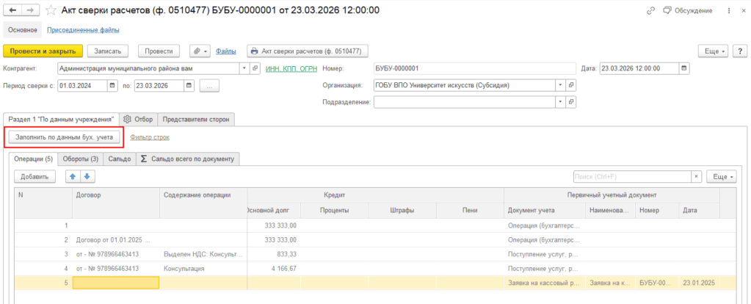The image size is (751, 304).
Task: Switch to the Обороты (3) tab
Action: tap(81, 159)
